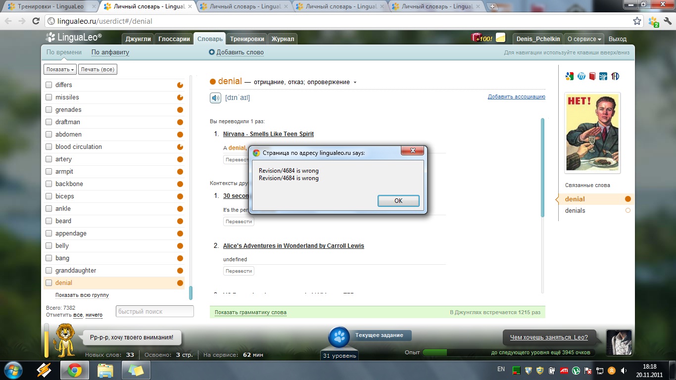The height and width of the screenshot is (380, 676).
Task: Click the НЕТ! poster image
Action: click(x=592, y=133)
